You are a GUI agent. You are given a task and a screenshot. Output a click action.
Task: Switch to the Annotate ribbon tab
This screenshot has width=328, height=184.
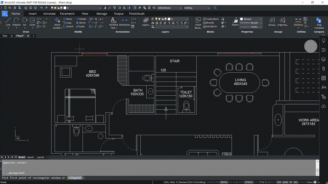(x=49, y=14)
